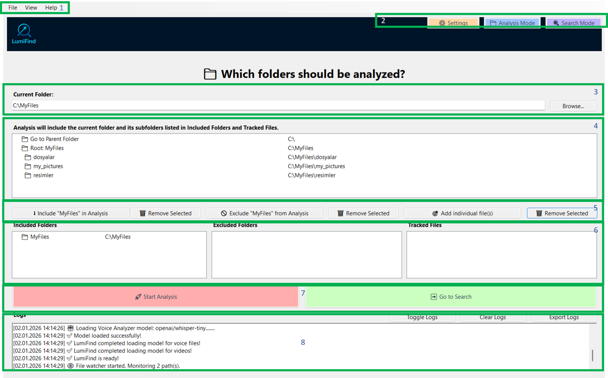
Task: Click the logs panel scrollbar
Action: pos(592,355)
